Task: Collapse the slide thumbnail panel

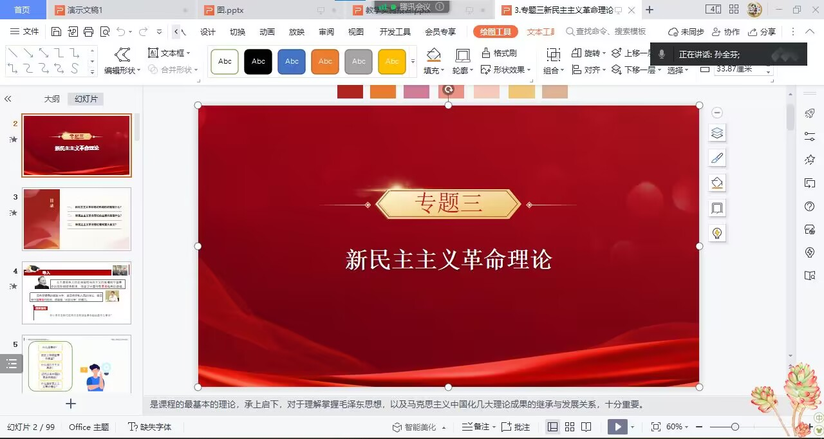Action: (8, 99)
